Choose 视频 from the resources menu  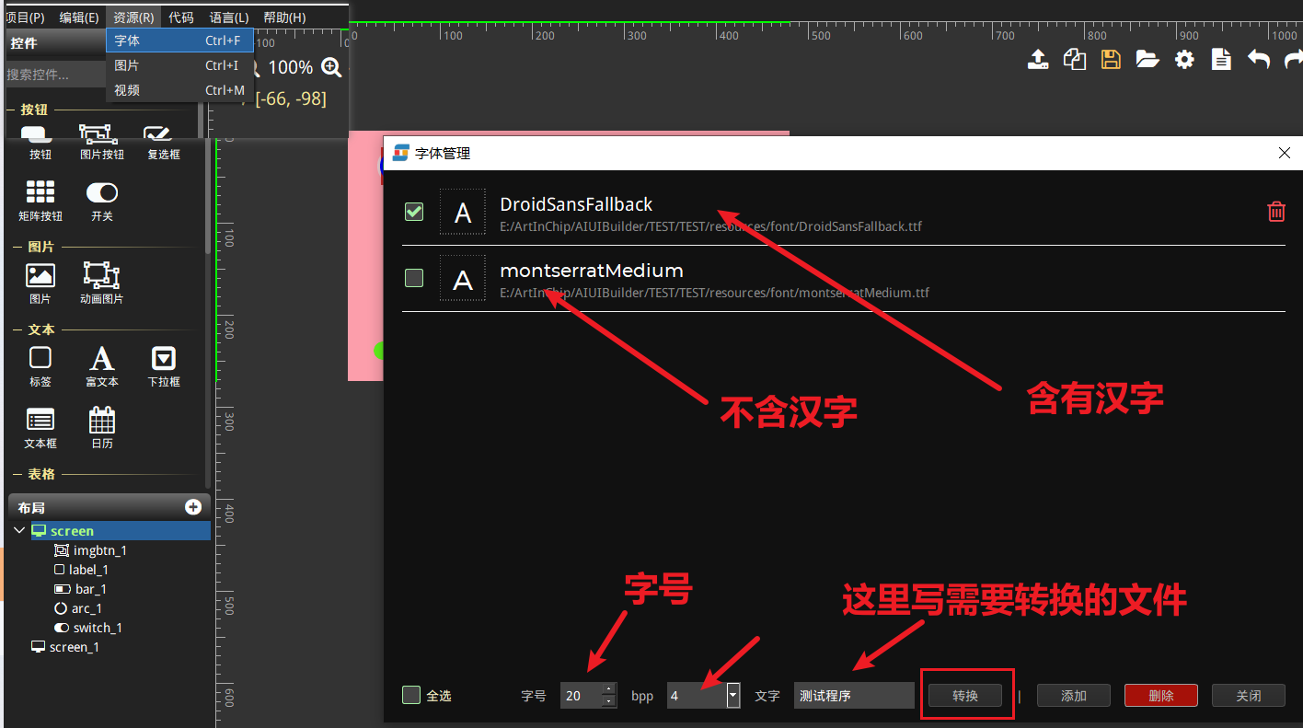(x=179, y=90)
